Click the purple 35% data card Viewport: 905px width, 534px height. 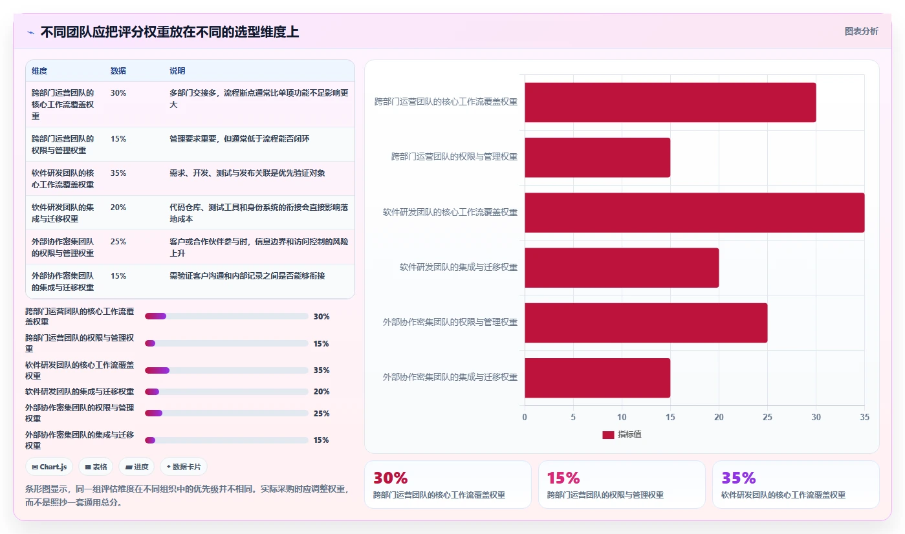[x=796, y=485]
